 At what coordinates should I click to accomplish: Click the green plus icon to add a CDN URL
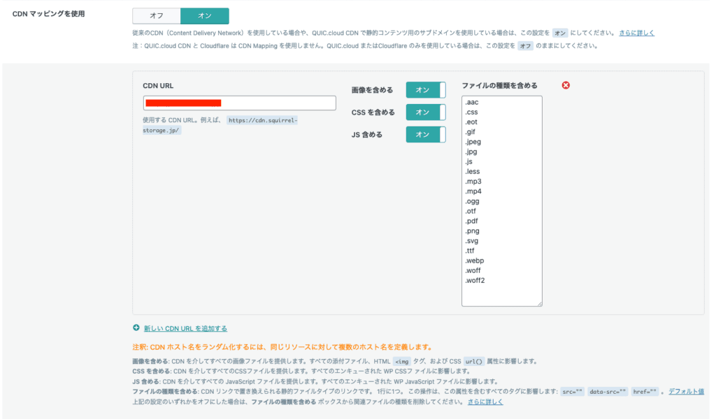(136, 328)
